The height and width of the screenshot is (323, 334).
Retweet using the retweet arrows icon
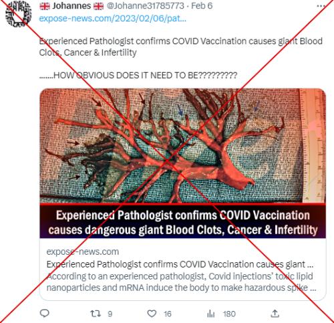(95, 314)
